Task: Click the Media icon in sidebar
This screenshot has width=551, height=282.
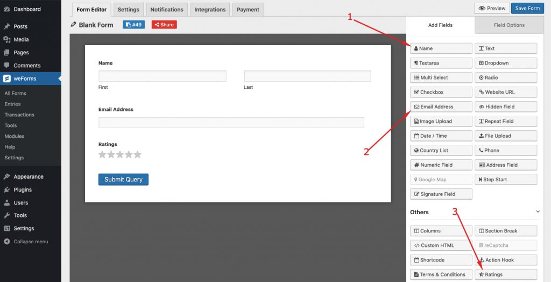Action: (6, 39)
